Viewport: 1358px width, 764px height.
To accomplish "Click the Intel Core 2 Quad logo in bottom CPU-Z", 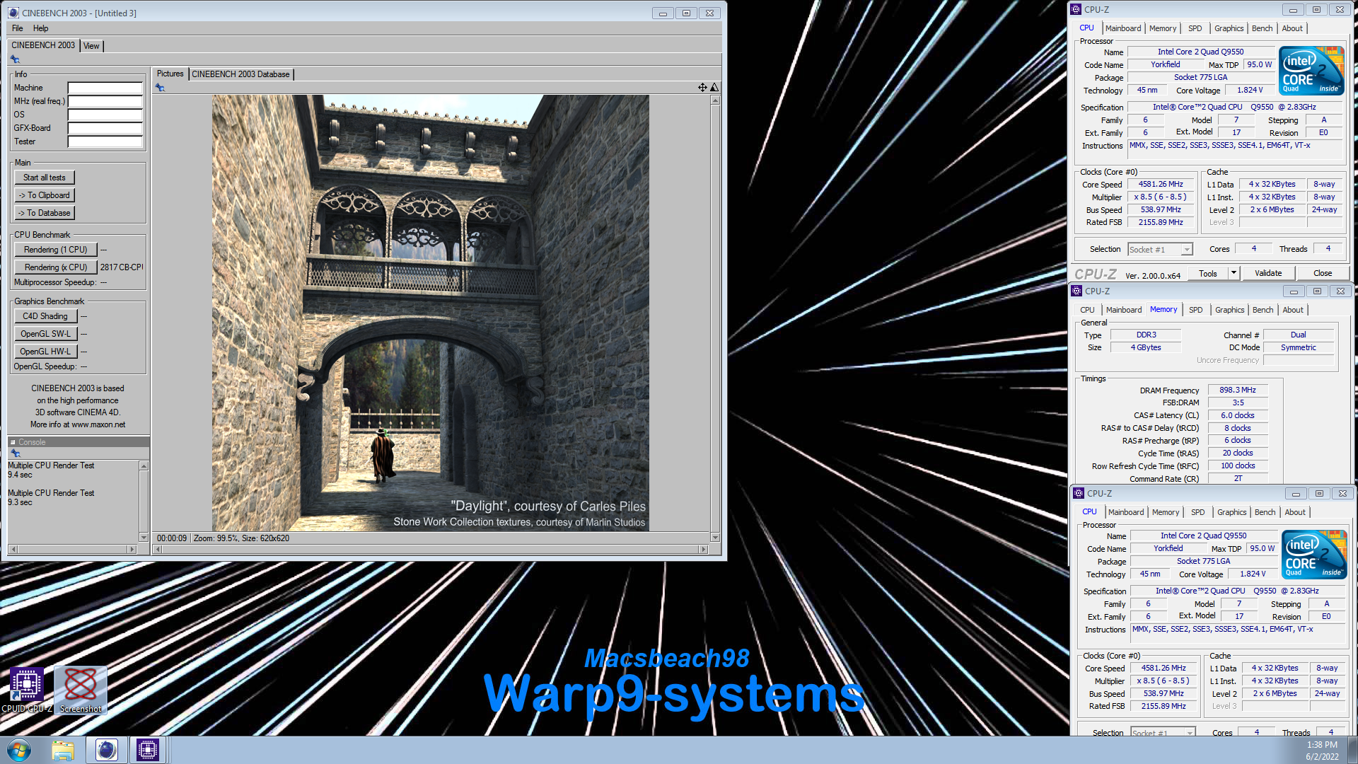I will coord(1314,555).
